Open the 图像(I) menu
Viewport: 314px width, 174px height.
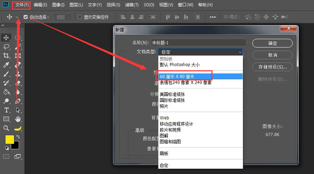[58, 5]
